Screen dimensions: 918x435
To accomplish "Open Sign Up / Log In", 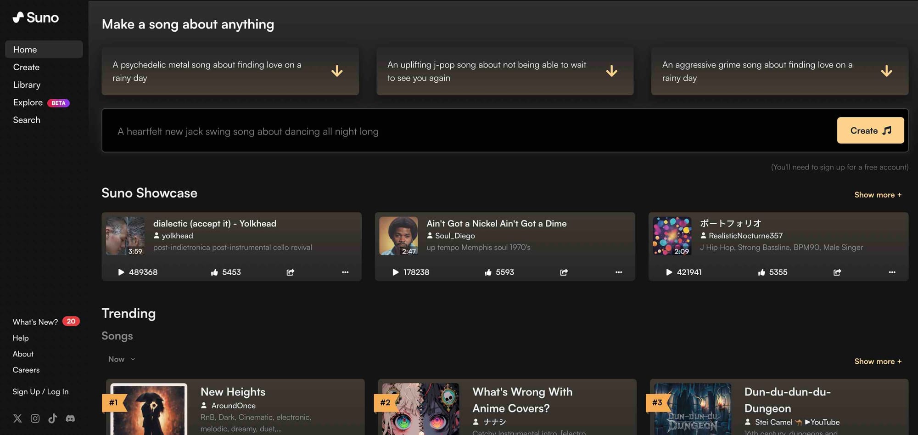I will [x=40, y=391].
